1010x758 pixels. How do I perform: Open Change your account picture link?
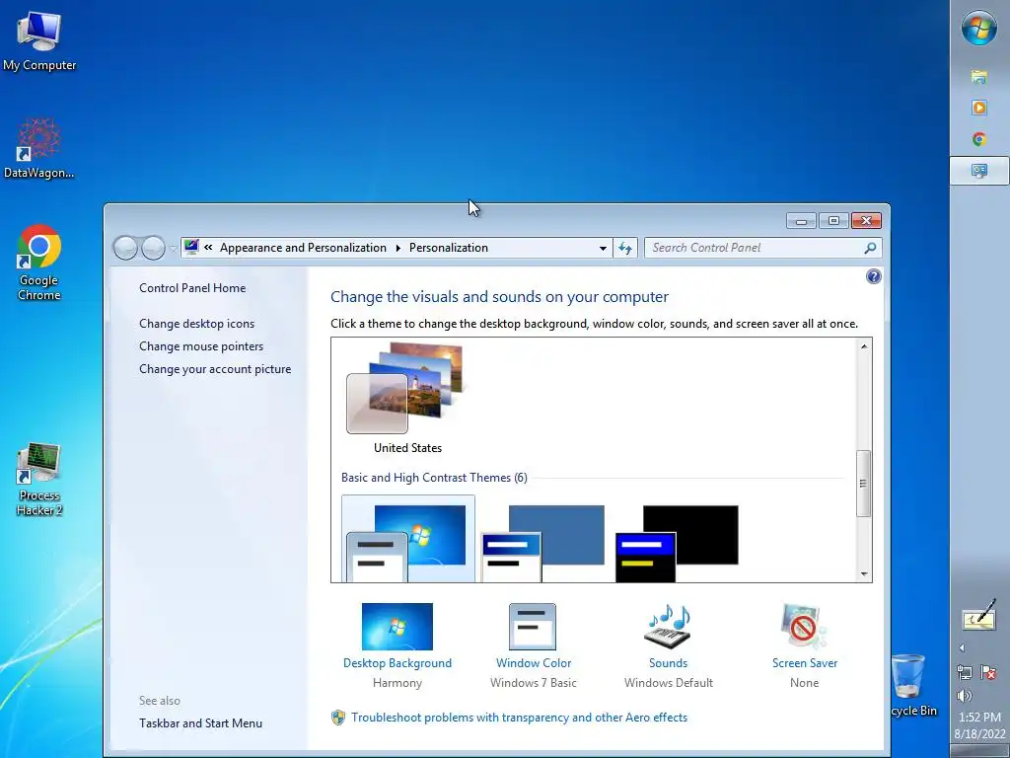point(215,369)
